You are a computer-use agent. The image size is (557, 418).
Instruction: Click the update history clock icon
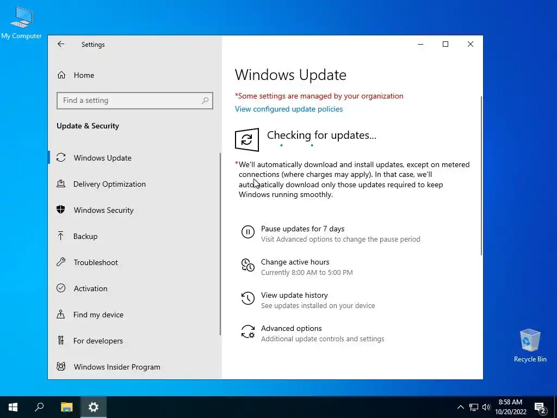pos(248,298)
